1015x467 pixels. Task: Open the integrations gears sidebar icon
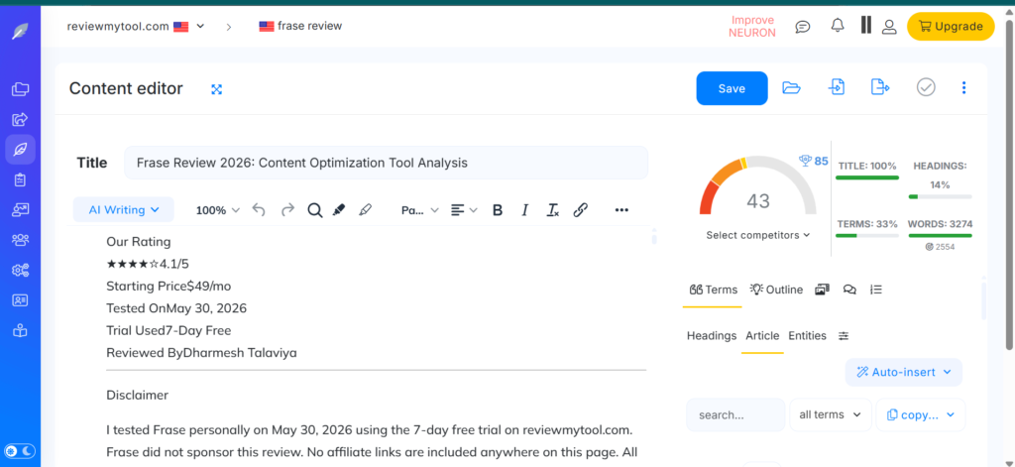[20, 270]
